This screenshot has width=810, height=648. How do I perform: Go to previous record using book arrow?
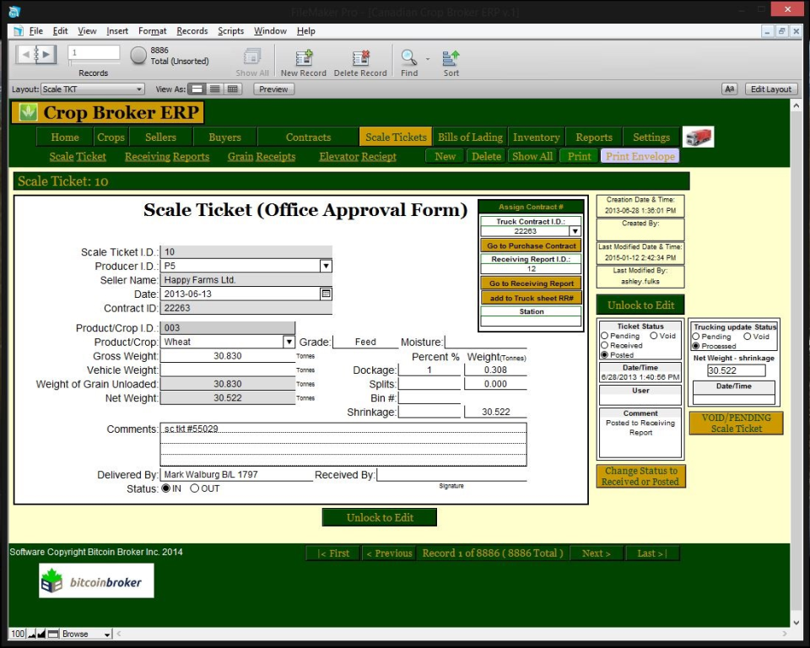click(x=26, y=54)
